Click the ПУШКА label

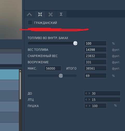[33, 106]
